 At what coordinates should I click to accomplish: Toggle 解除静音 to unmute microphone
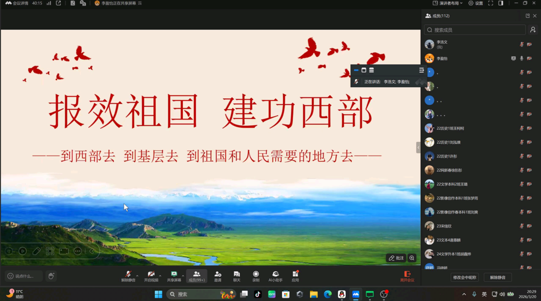pyautogui.click(x=128, y=276)
